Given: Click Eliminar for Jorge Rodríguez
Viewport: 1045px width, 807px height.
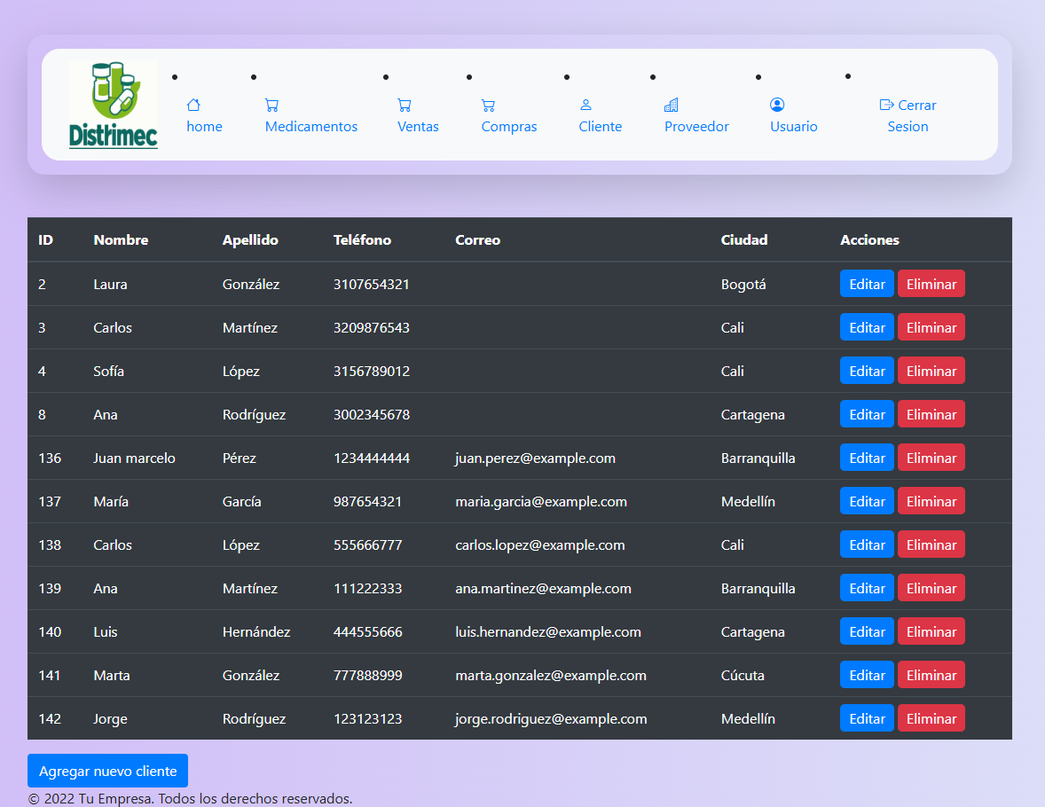Looking at the screenshot, I should [x=931, y=719].
